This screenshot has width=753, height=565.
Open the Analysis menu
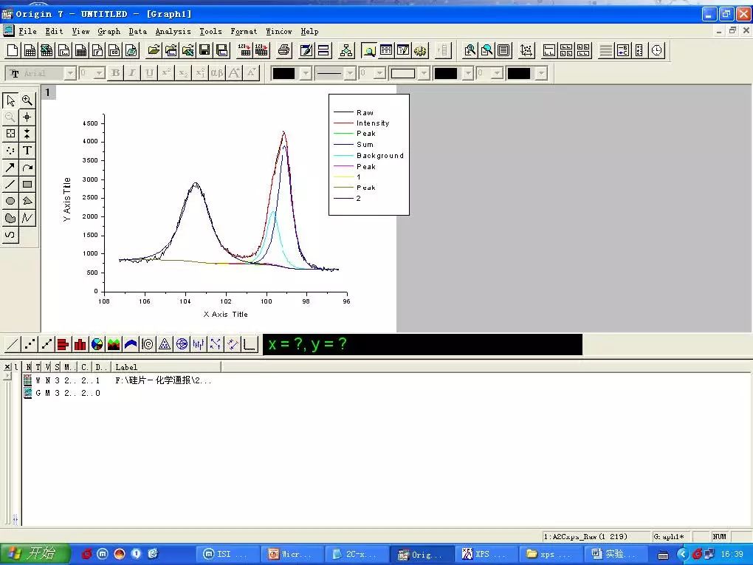(173, 31)
